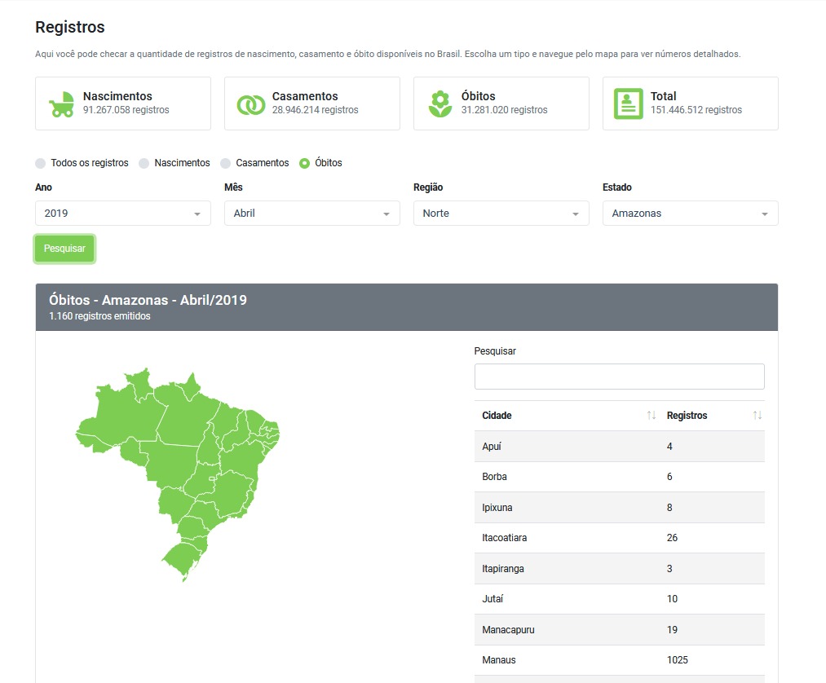Viewport: 826px width, 683px height.
Task: Open the Casamentos 28.946.214 registros card
Action: (x=311, y=104)
